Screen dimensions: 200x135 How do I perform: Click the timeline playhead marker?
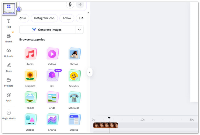(x=109, y=118)
